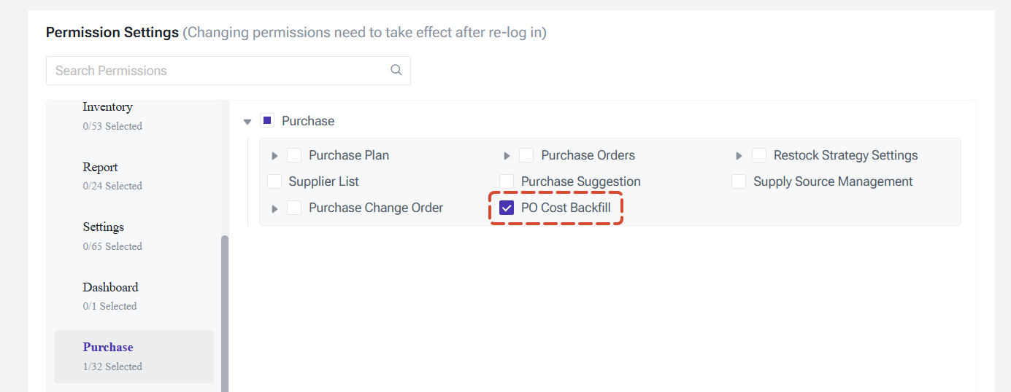Enable Purchase Suggestion checkbox

coord(507,181)
